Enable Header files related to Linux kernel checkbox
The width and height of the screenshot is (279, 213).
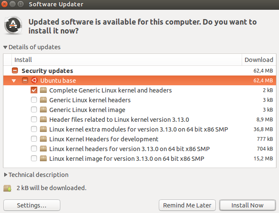34,120
